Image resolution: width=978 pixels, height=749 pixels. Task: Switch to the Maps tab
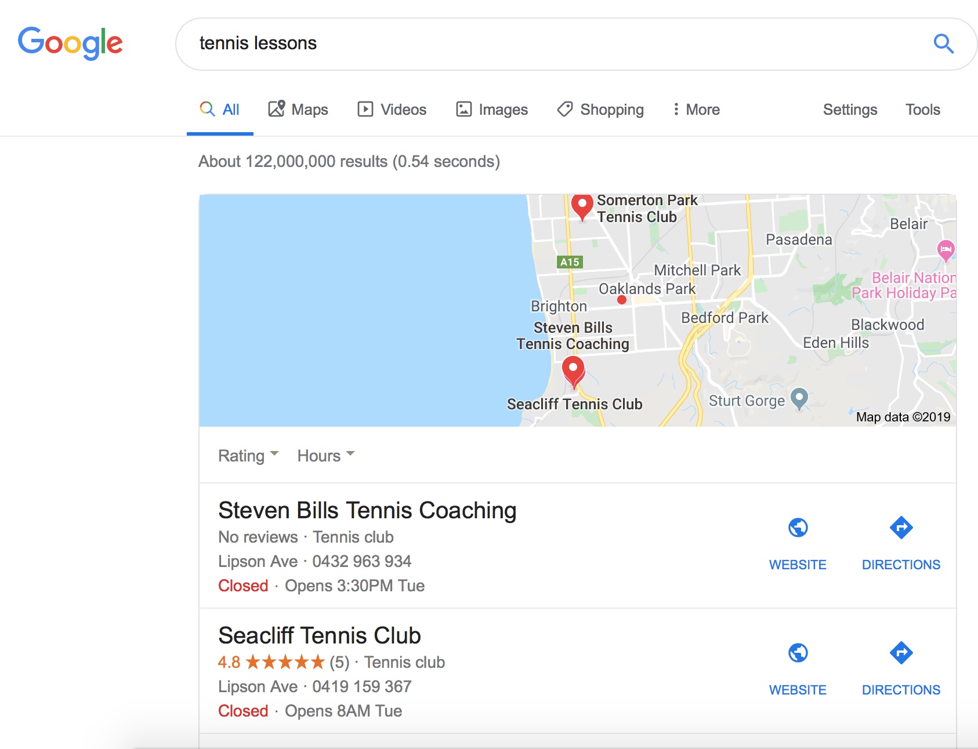(x=298, y=110)
